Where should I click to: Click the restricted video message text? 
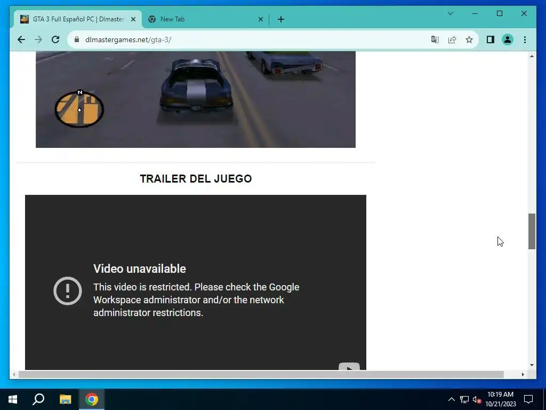196,300
